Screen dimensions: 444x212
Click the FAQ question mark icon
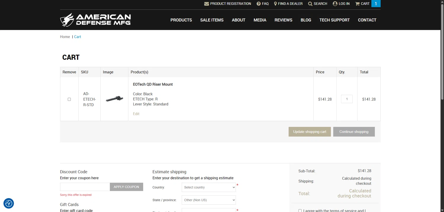point(259,4)
